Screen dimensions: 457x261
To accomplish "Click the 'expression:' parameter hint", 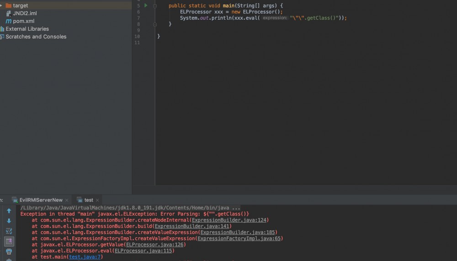I will coord(275,18).
